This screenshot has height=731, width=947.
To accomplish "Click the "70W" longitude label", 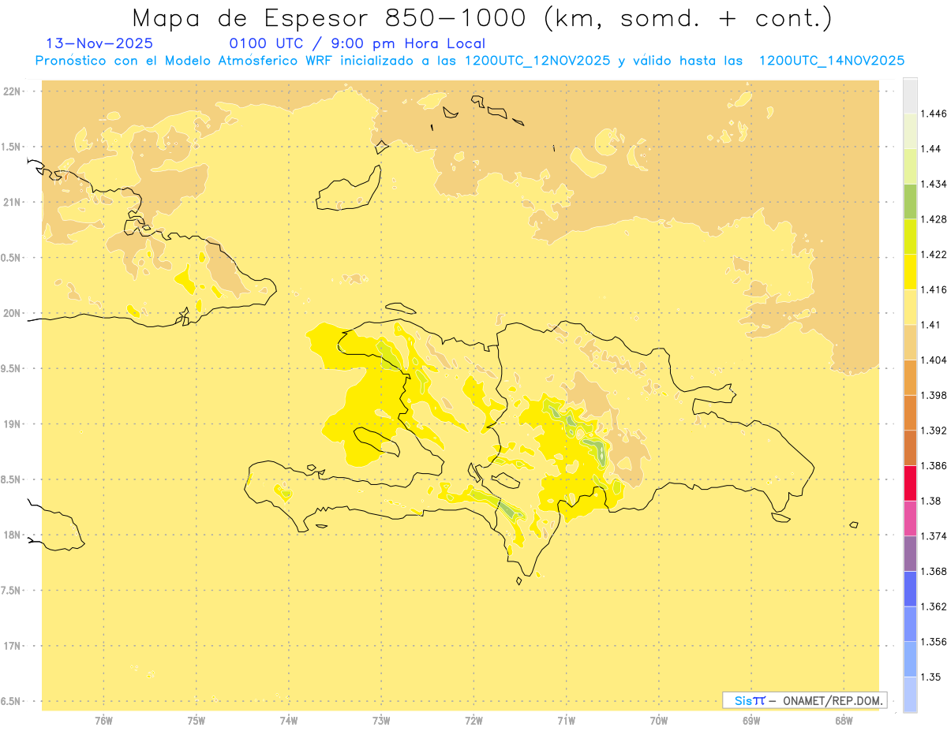I will click(x=659, y=721).
